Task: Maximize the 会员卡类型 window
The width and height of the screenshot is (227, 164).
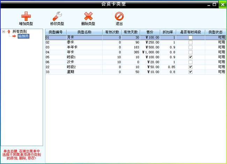Action: pyautogui.click(x=214, y=5)
